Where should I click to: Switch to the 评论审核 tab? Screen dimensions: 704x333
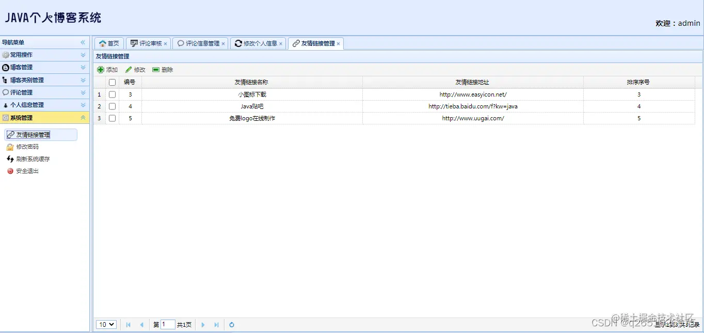tap(149, 43)
